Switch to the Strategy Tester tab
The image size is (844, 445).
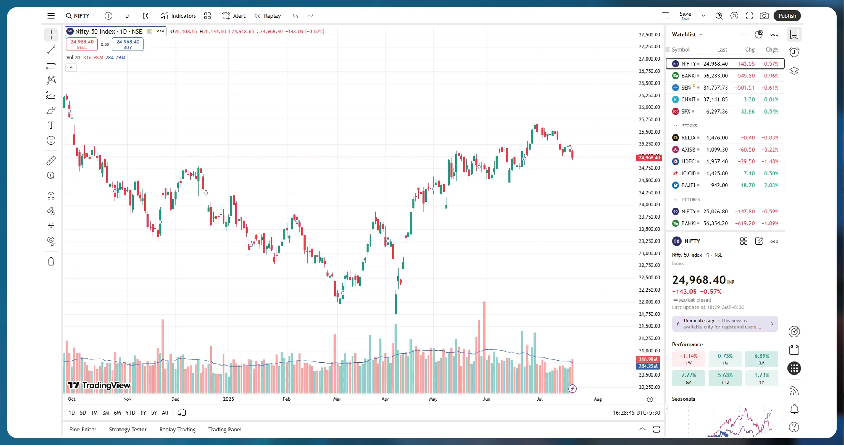[x=128, y=429]
